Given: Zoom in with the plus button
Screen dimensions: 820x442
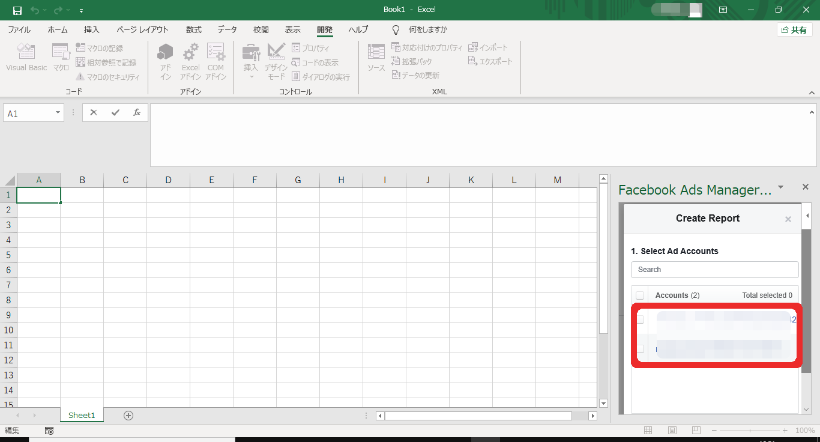Looking at the screenshot, I should 785,431.
